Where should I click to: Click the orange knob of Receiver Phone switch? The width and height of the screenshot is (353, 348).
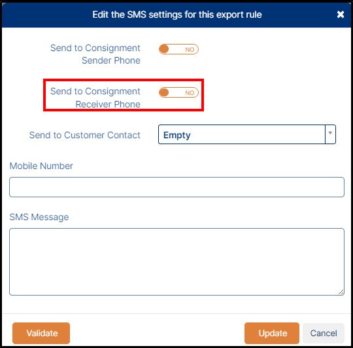click(x=164, y=92)
